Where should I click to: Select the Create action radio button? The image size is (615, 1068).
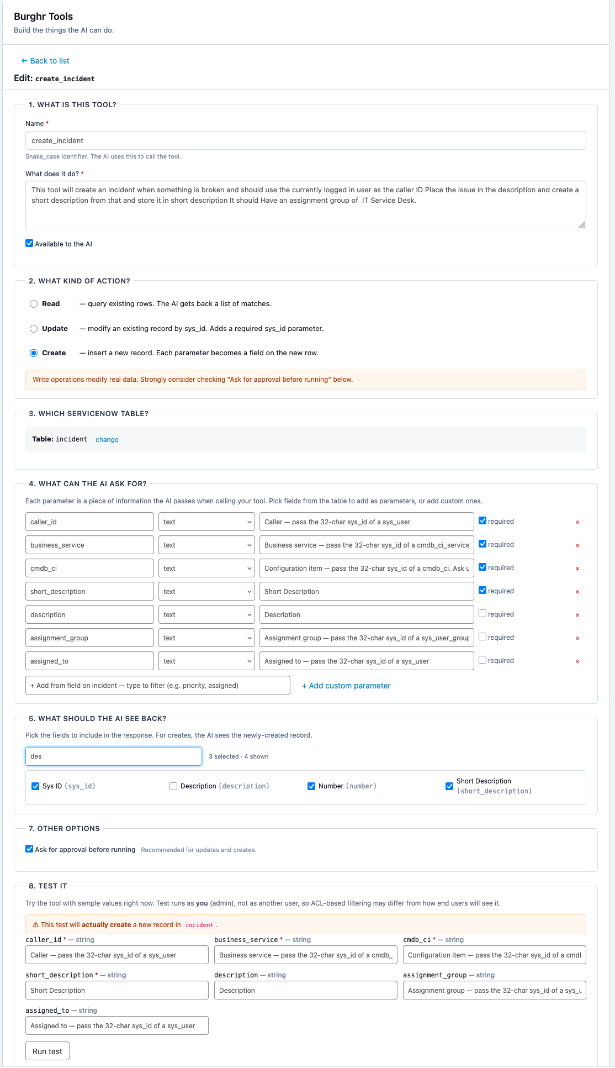[x=34, y=353]
